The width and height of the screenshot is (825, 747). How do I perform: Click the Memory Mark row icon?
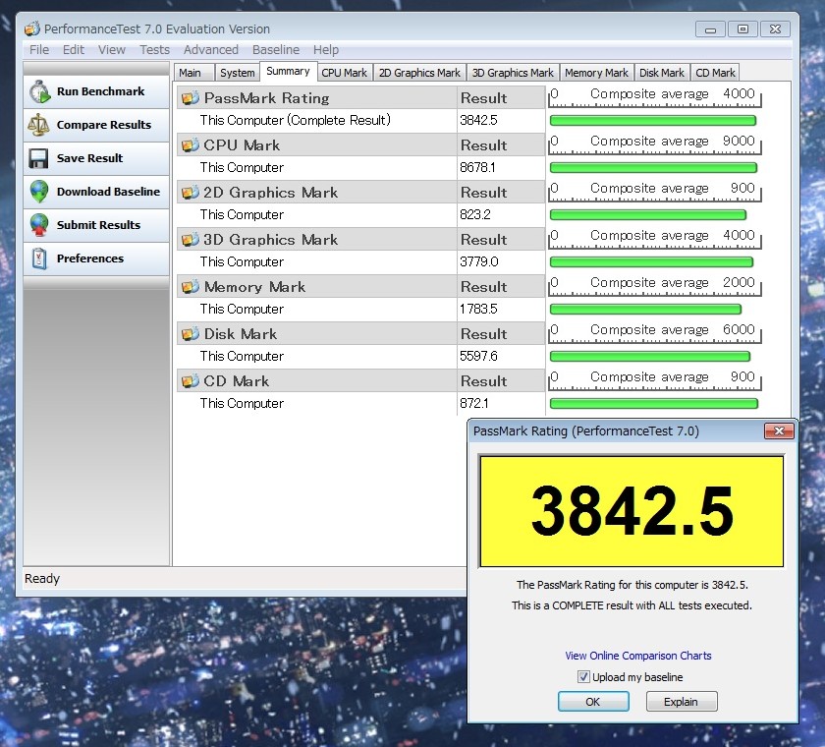coord(190,286)
